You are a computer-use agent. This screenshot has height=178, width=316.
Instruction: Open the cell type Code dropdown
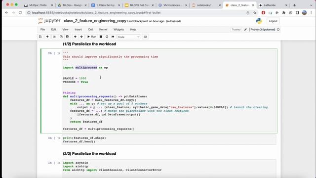pos(128,37)
